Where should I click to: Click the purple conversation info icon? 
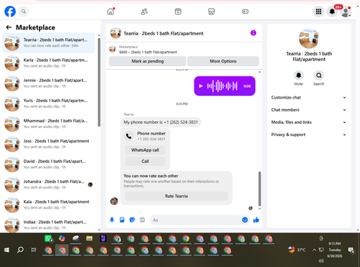click(x=253, y=33)
